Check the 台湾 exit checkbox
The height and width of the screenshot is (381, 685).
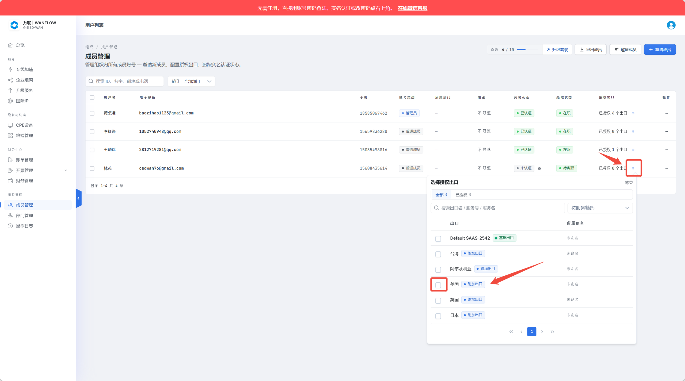tap(438, 254)
